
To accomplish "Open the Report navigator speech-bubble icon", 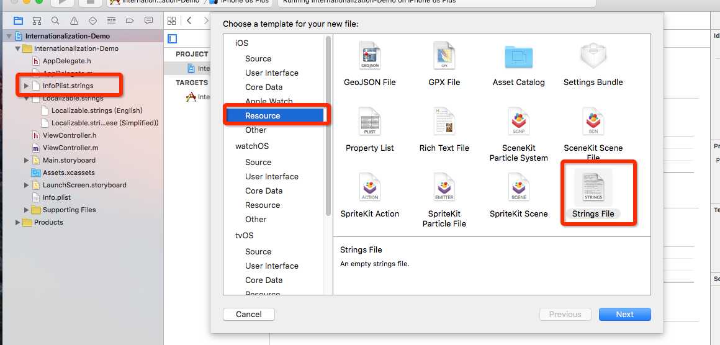I will 148,20.
